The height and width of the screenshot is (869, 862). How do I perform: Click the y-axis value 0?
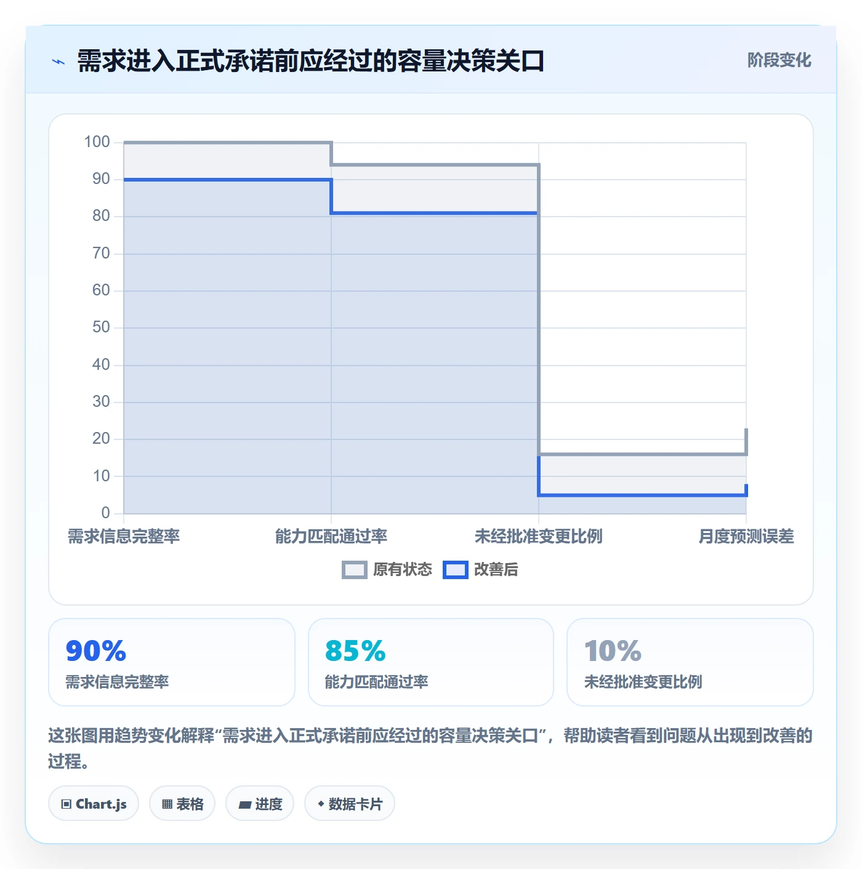pyautogui.click(x=105, y=513)
